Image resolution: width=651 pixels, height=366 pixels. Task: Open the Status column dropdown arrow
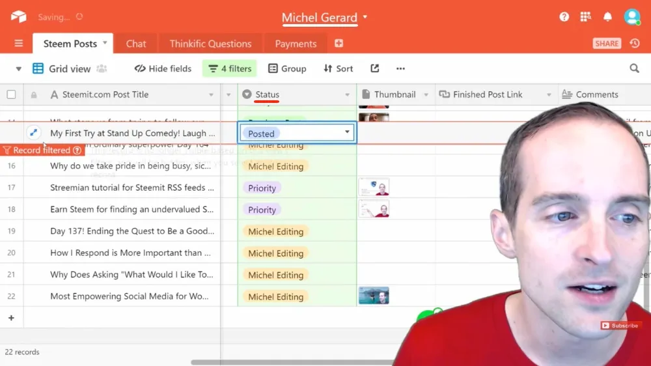(x=347, y=95)
